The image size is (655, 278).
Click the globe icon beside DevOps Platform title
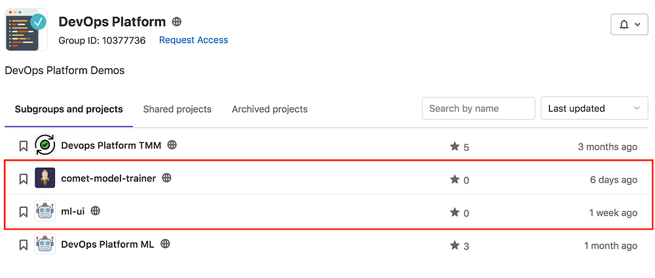point(176,22)
